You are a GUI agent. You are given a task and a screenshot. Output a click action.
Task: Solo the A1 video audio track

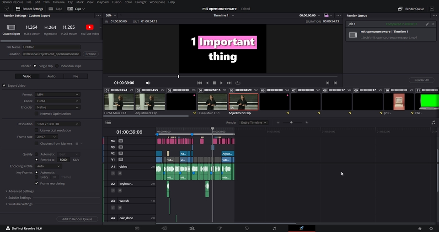point(113,173)
